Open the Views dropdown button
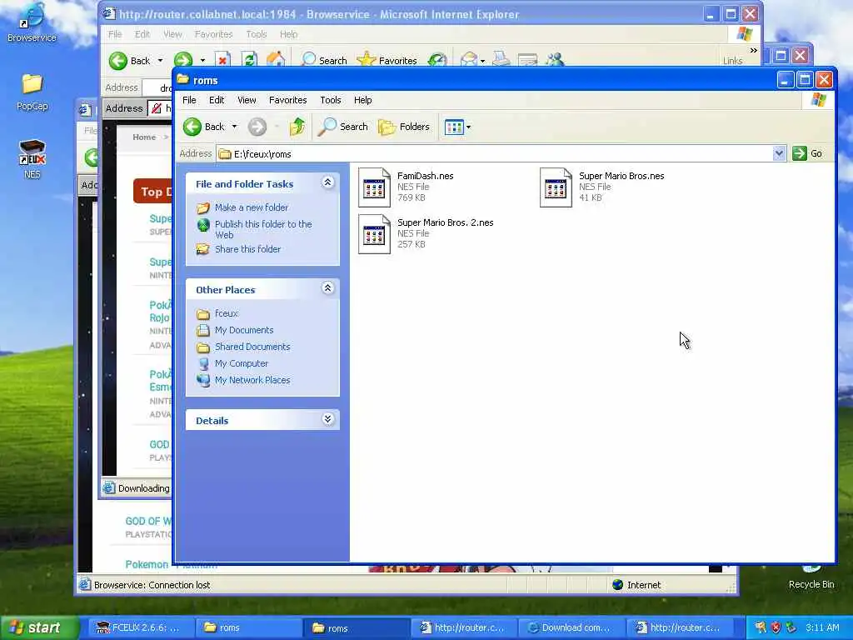Screen dimensions: 853x640 coord(457,127)
